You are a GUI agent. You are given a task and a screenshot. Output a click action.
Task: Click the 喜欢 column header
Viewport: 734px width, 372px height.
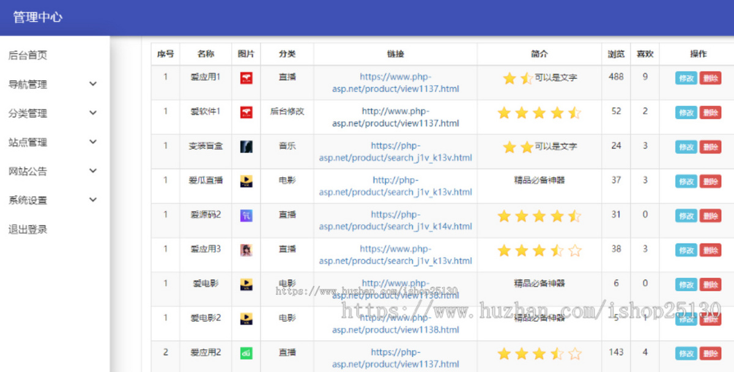[645, 54]
